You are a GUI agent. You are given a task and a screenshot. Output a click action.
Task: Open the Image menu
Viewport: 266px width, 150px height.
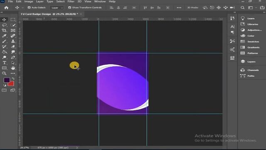pyautogui.click(x=29, y=2)
